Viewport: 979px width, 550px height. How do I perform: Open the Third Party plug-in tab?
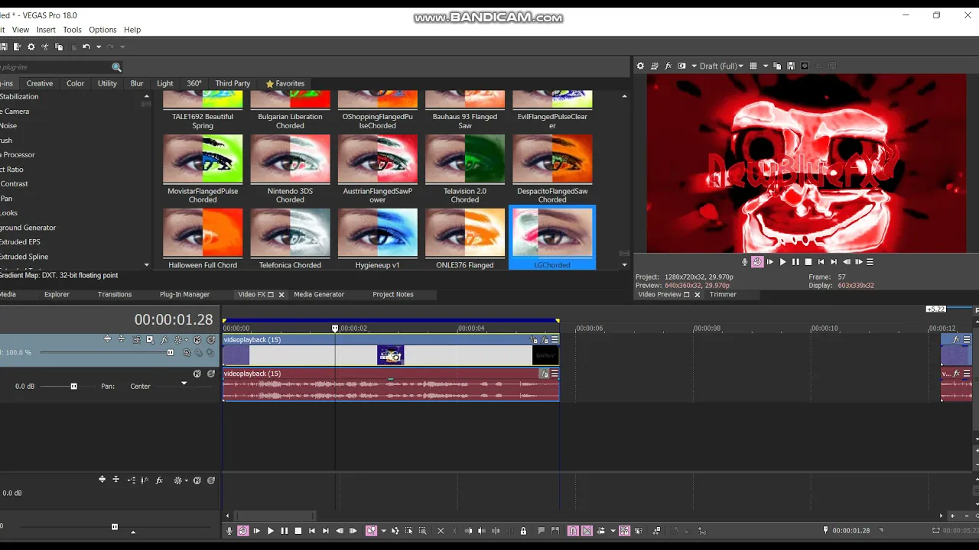233,83
